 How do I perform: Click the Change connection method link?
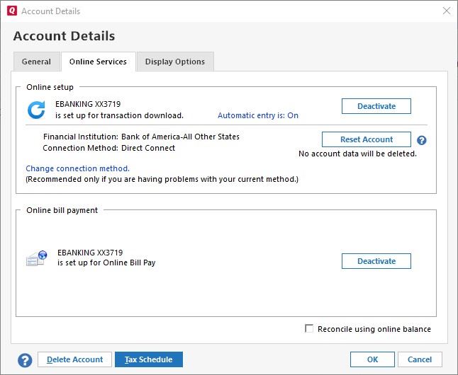pyautogui.click(x=77, y=168)
